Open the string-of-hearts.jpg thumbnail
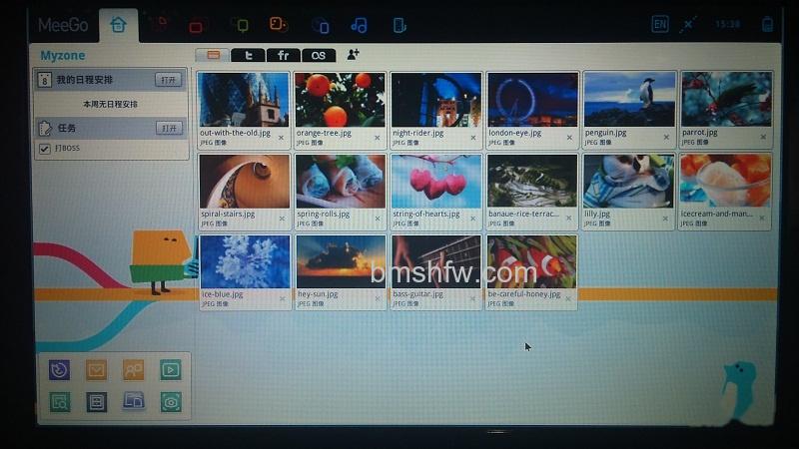Viewport: 799px width, 449px height. coord(436,182)
